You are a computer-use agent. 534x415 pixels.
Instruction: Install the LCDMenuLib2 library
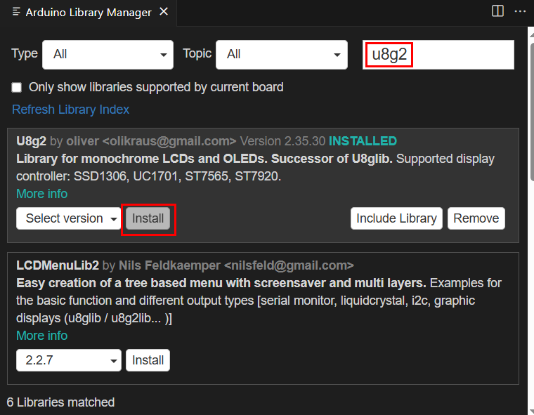148,360
